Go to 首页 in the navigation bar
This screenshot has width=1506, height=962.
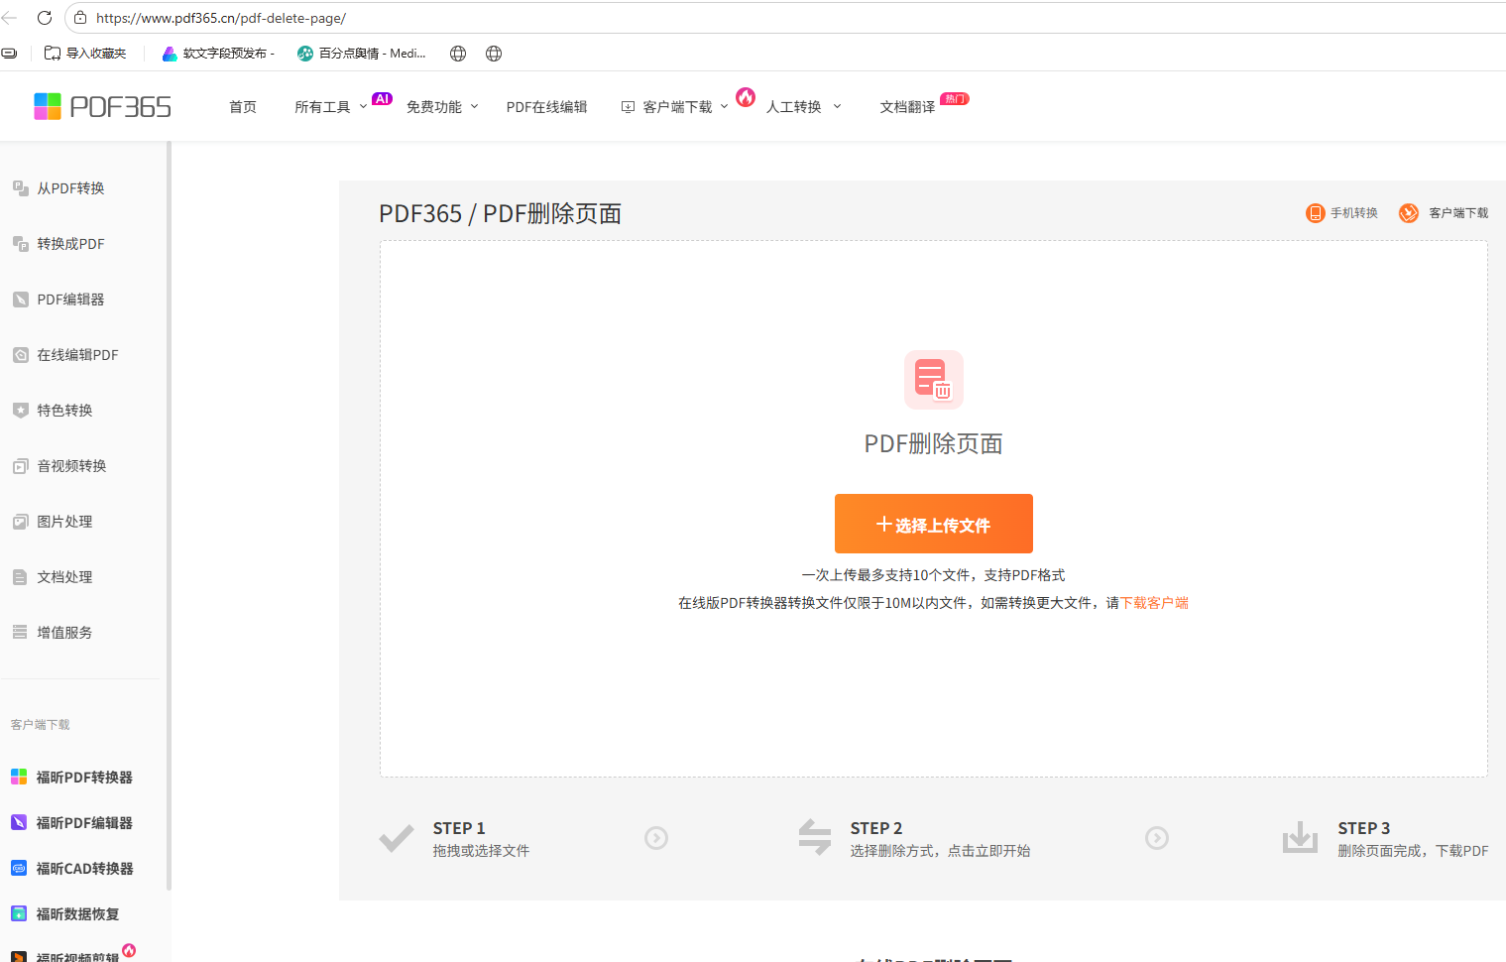point(243,107)
